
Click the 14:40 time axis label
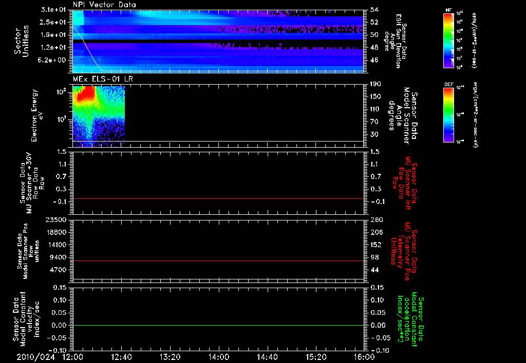click(x=267, y=357)
